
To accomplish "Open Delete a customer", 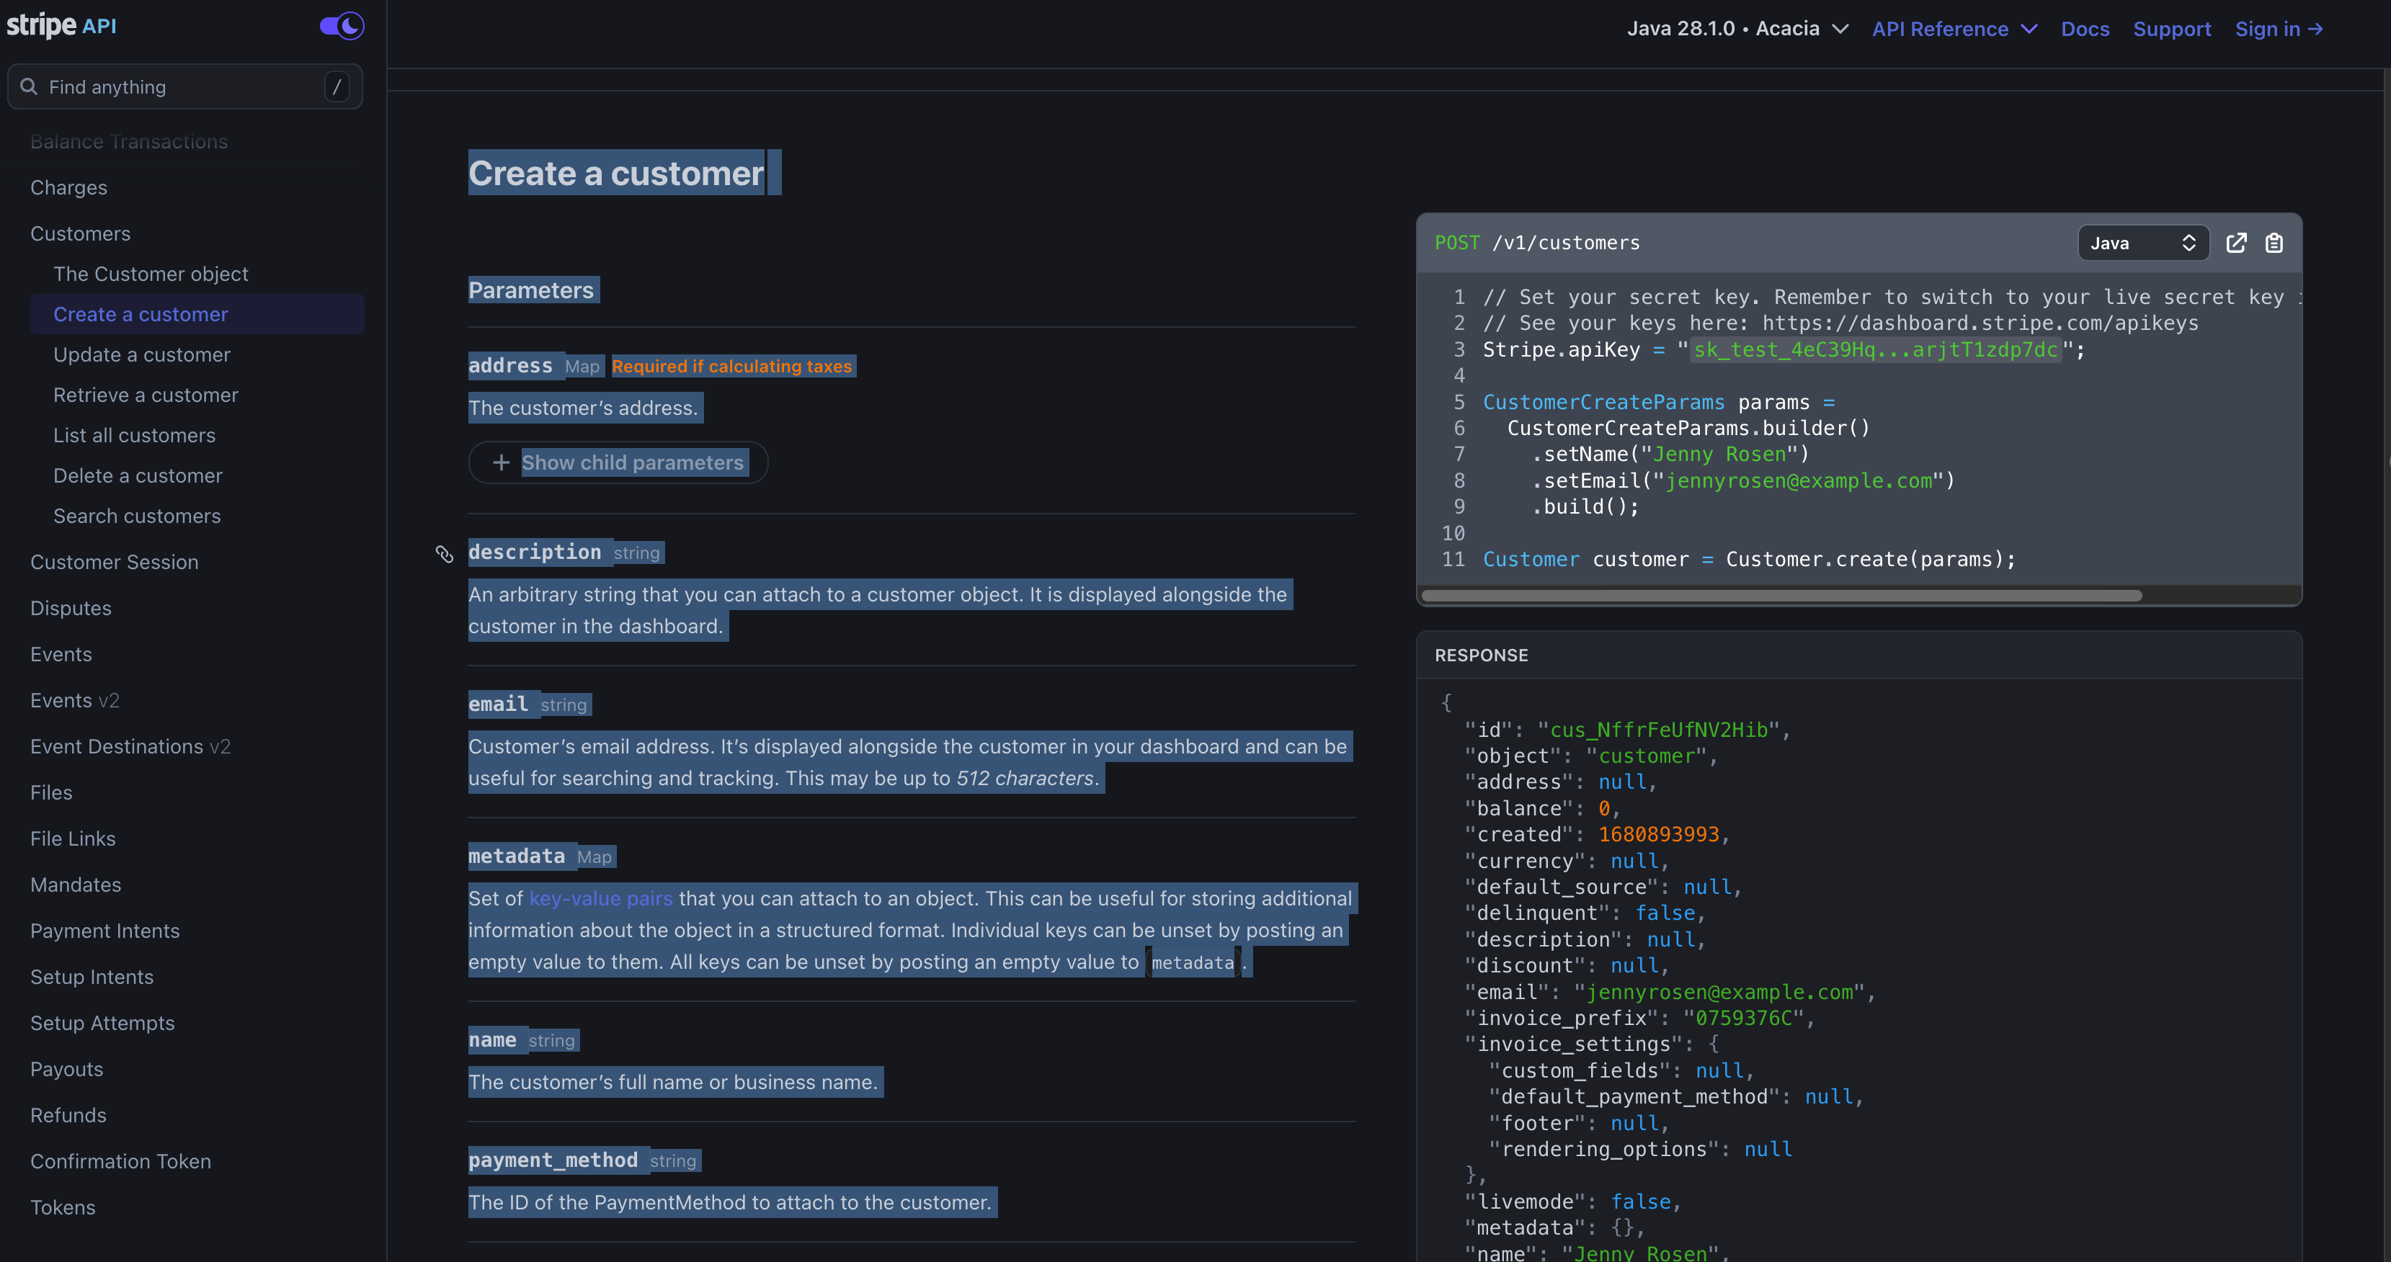I will click(138, 476).
